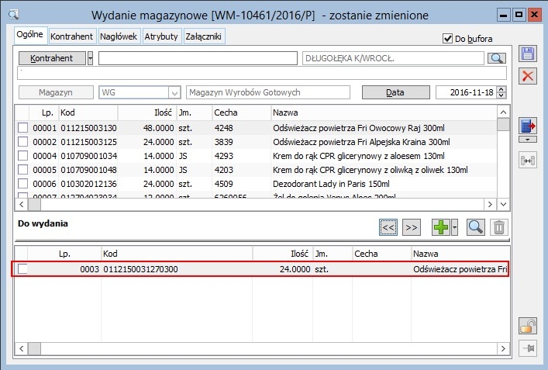Sort upper list by Kod column header
The image size is (548, 370).
tap(88, 112)
